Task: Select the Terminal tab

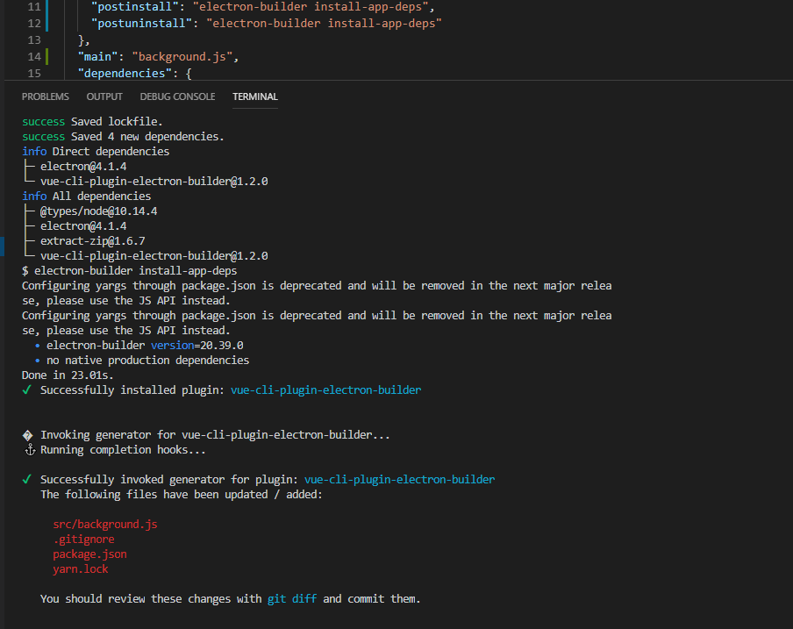Action: pos(255,96)
